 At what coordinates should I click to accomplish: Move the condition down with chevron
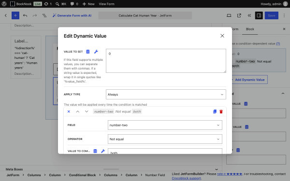[x=87, y=111]
